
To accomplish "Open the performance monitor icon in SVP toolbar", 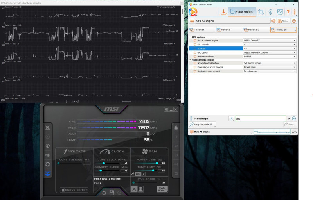I will click(280, 12).
